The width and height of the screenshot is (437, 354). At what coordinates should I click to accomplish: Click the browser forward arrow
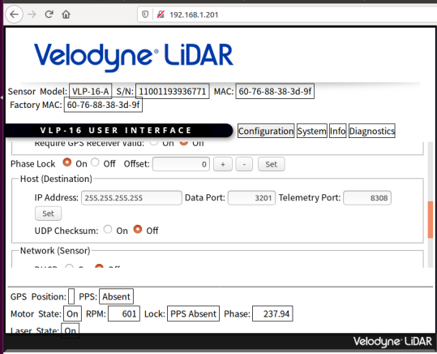point(32,15)
